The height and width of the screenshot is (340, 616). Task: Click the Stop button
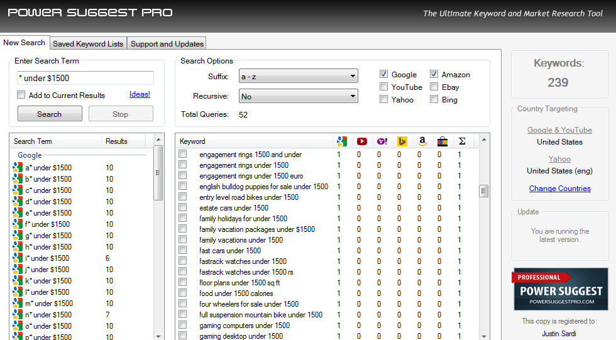[121, 114]
